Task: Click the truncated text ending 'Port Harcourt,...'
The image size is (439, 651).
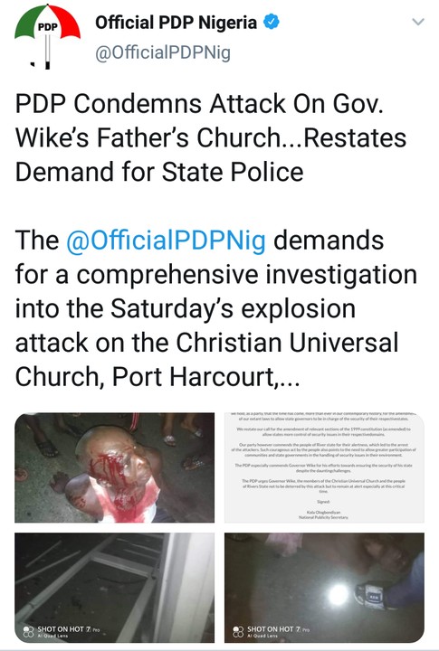Action: [x=157, y=376]
